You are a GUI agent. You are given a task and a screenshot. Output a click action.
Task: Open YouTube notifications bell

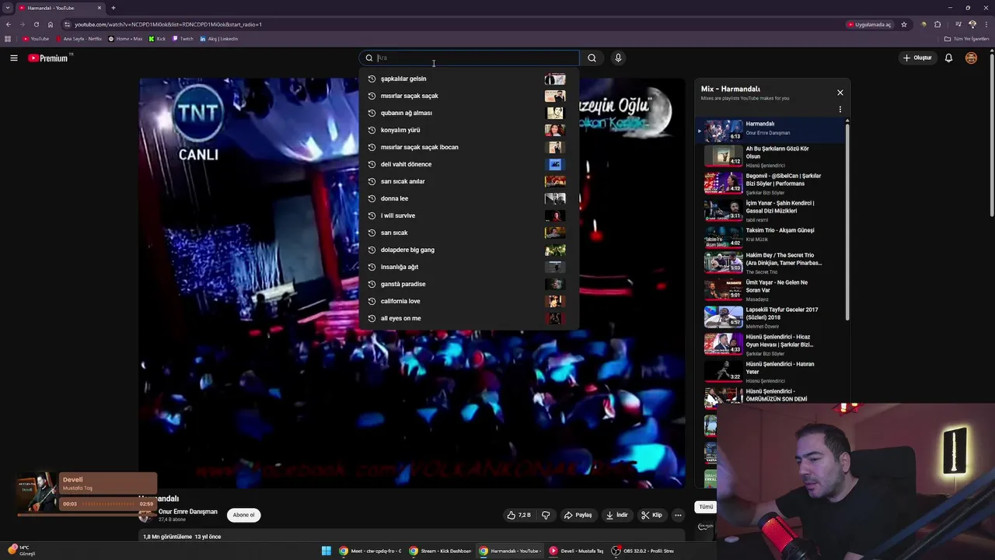(x=948, y=58)
